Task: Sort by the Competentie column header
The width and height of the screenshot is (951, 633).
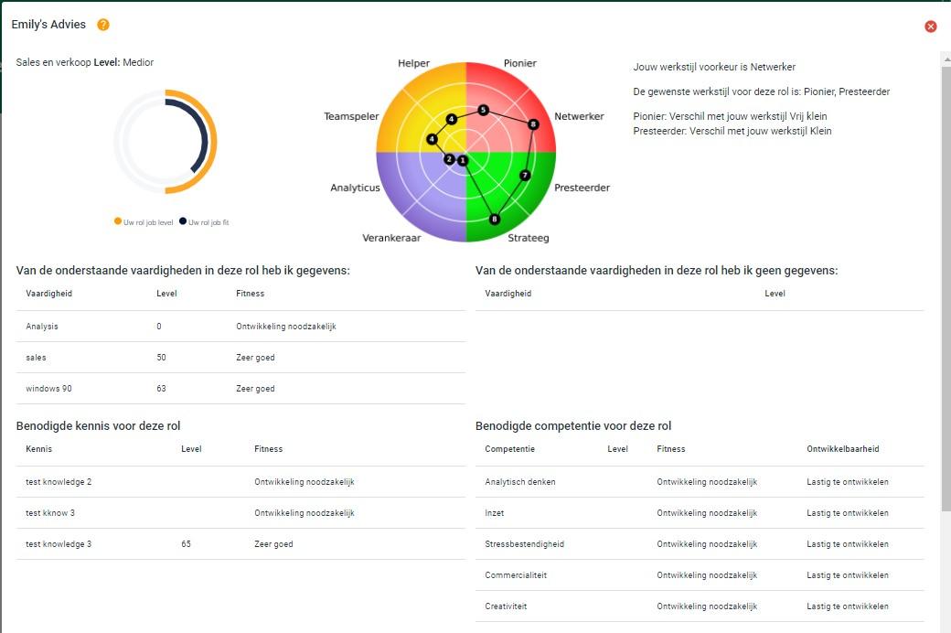Action: coord(509,449)
